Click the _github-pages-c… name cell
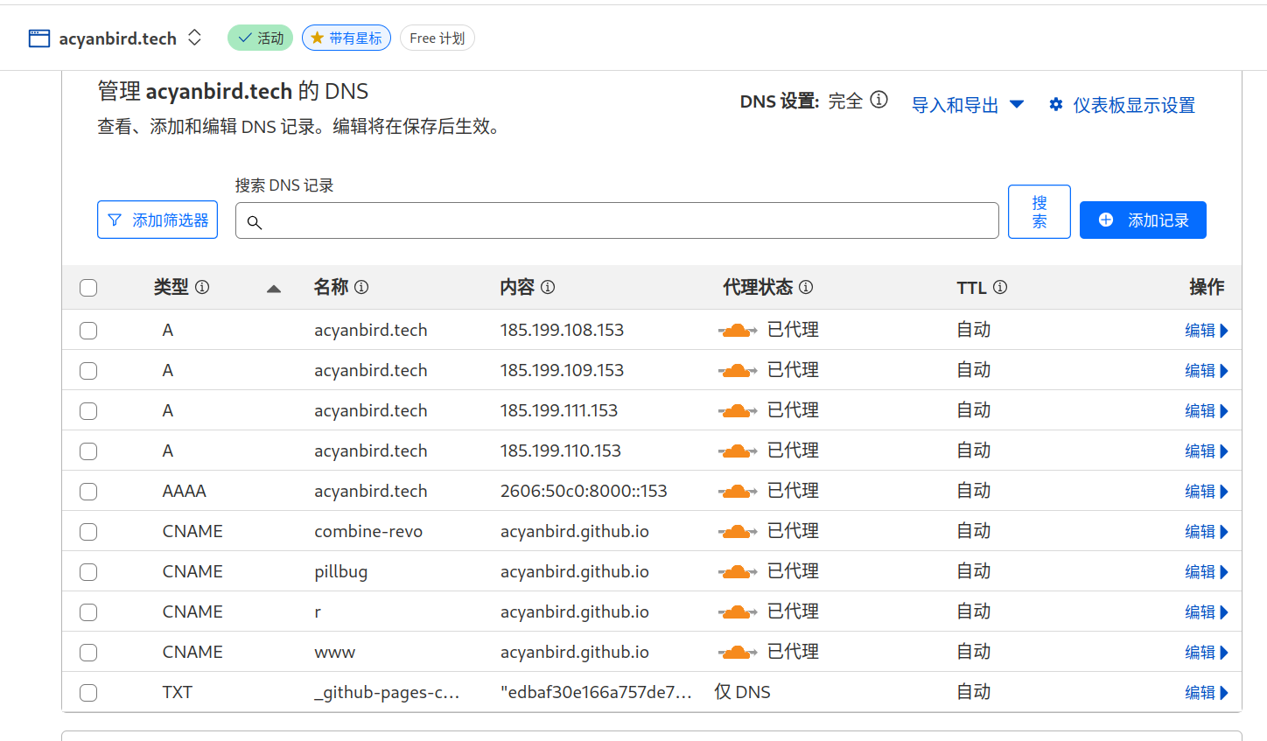 pos(387,693)
